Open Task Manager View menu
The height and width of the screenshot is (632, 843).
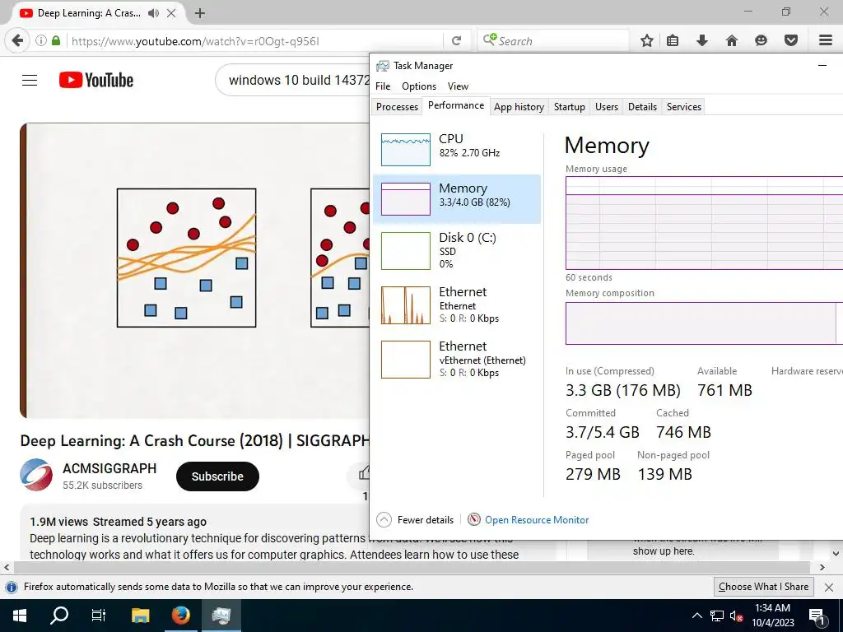coord(458,86)
